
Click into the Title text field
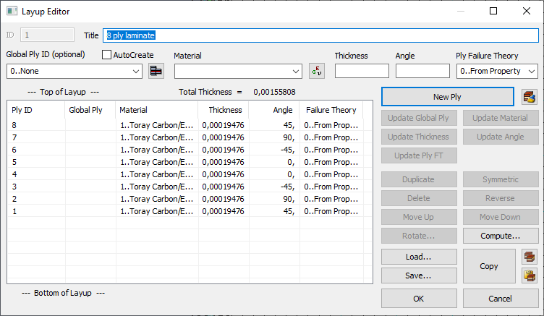click(x=320, y=35)
